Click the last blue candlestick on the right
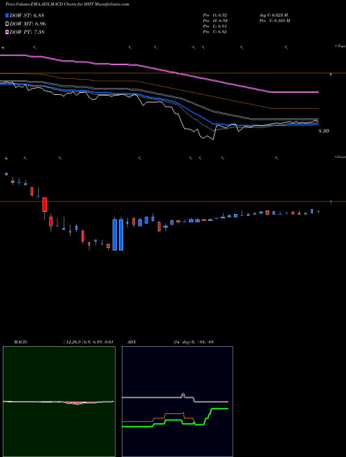 pyautogui.click(x=318, y=212)
